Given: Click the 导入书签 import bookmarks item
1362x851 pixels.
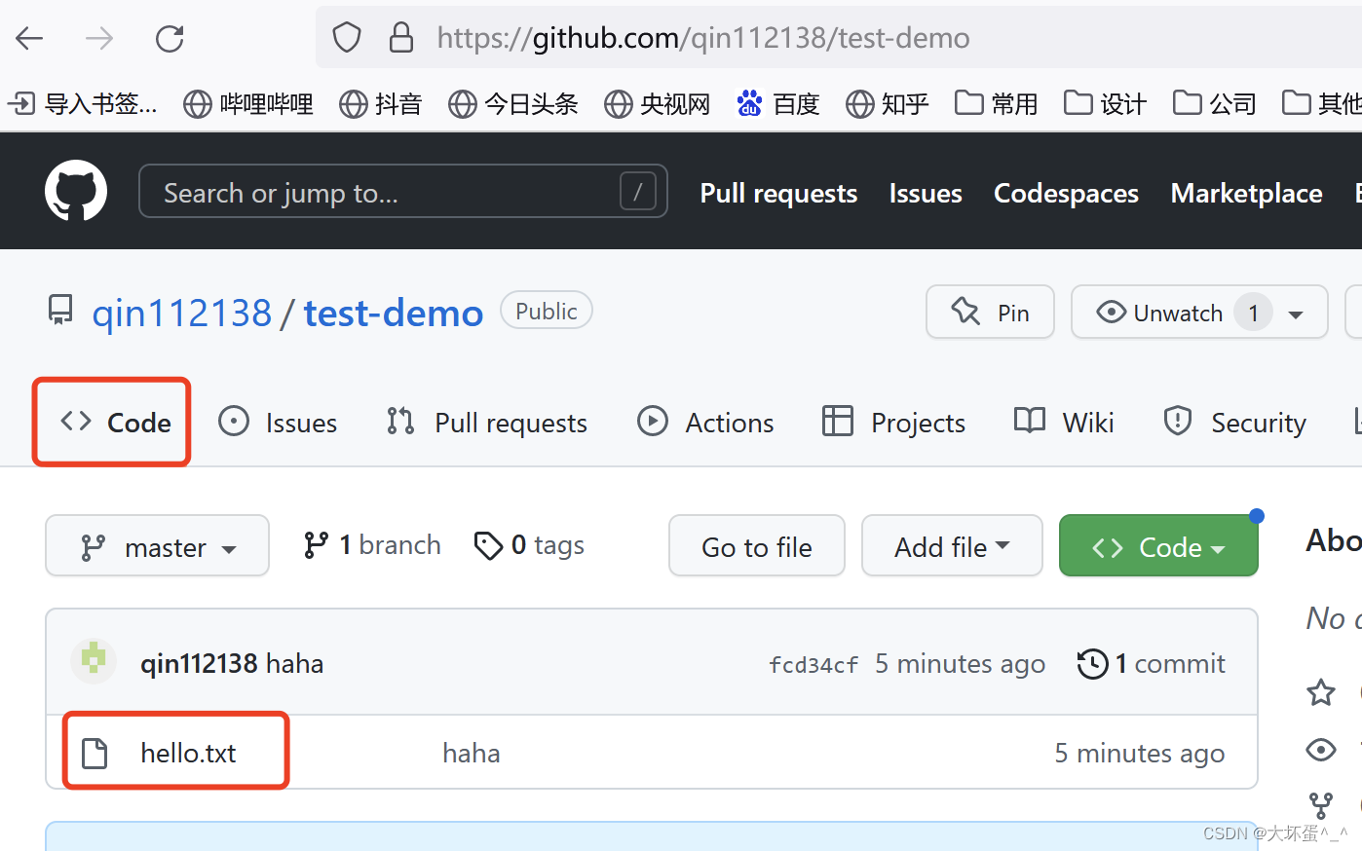Looking at the screenshot, I should (x=82, y=103).
